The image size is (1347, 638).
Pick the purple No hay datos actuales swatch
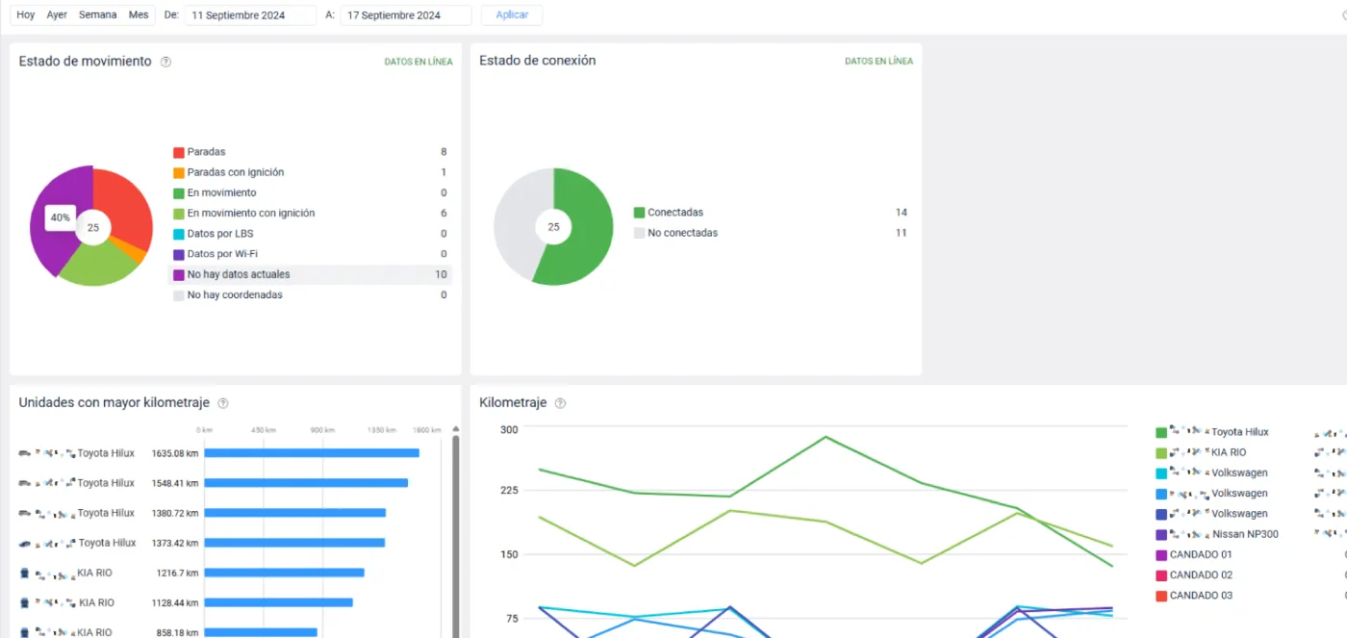tap(178, 275)
